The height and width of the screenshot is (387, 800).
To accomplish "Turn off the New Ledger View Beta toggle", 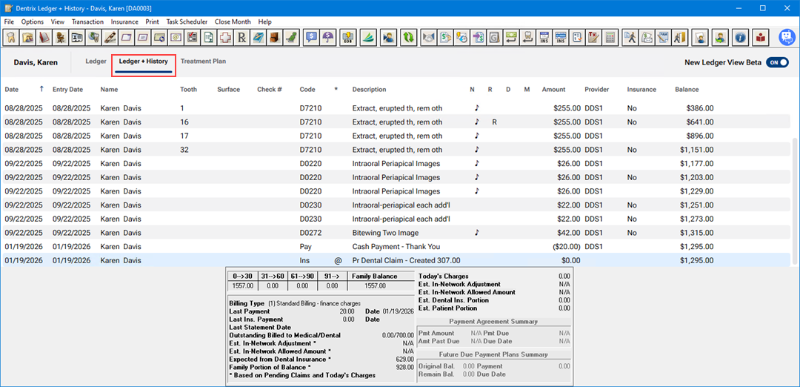I will 776,63.
